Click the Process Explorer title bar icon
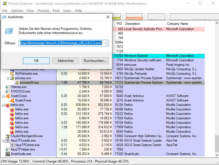219x165 pixels. pos(5,3)
